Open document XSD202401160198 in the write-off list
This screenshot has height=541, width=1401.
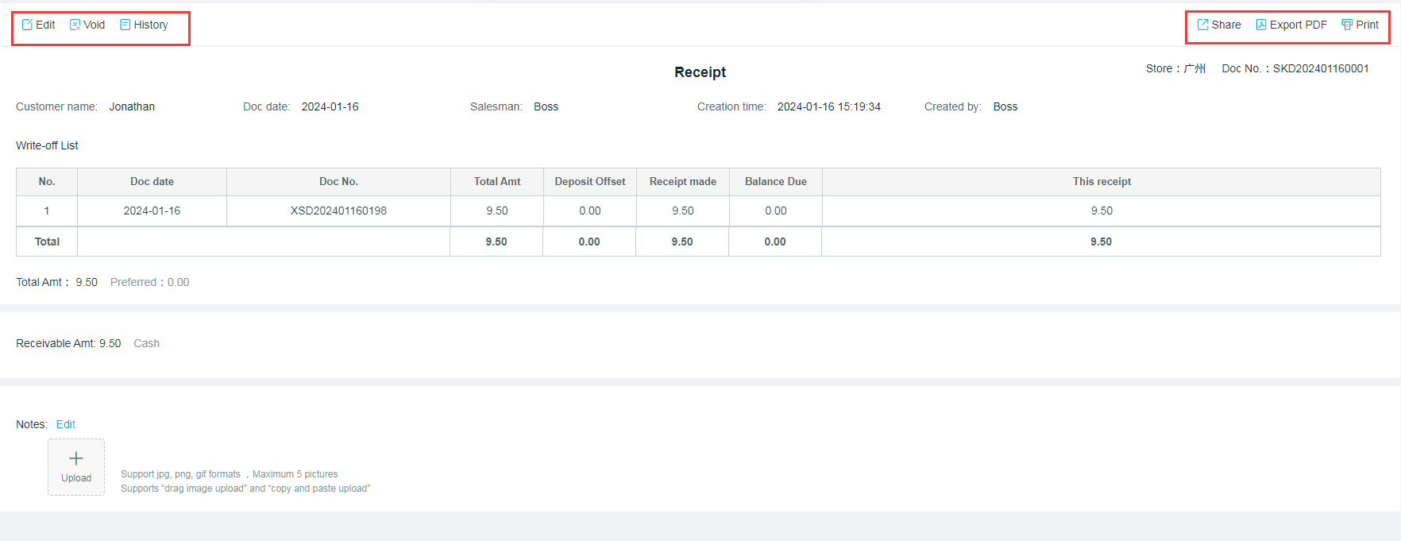pos(338,211)
